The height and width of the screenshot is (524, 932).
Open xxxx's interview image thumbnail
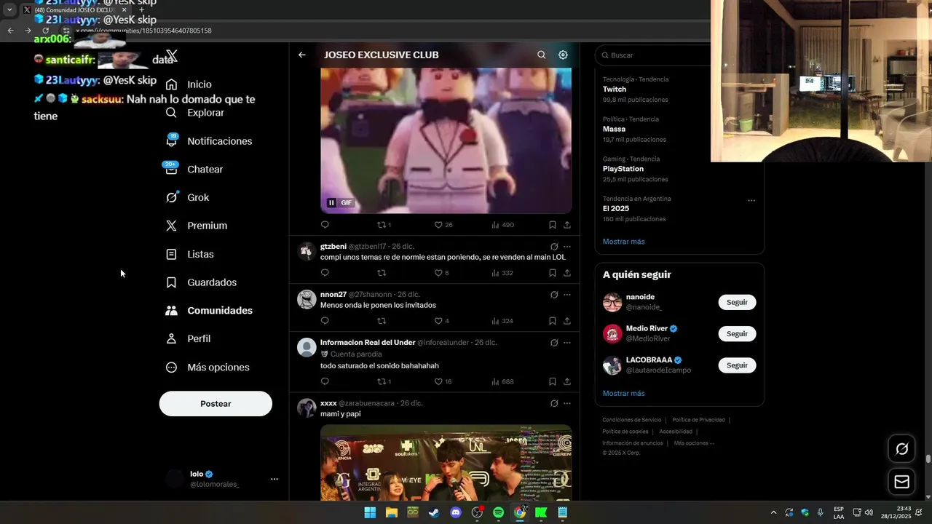(x=446, y=463)
